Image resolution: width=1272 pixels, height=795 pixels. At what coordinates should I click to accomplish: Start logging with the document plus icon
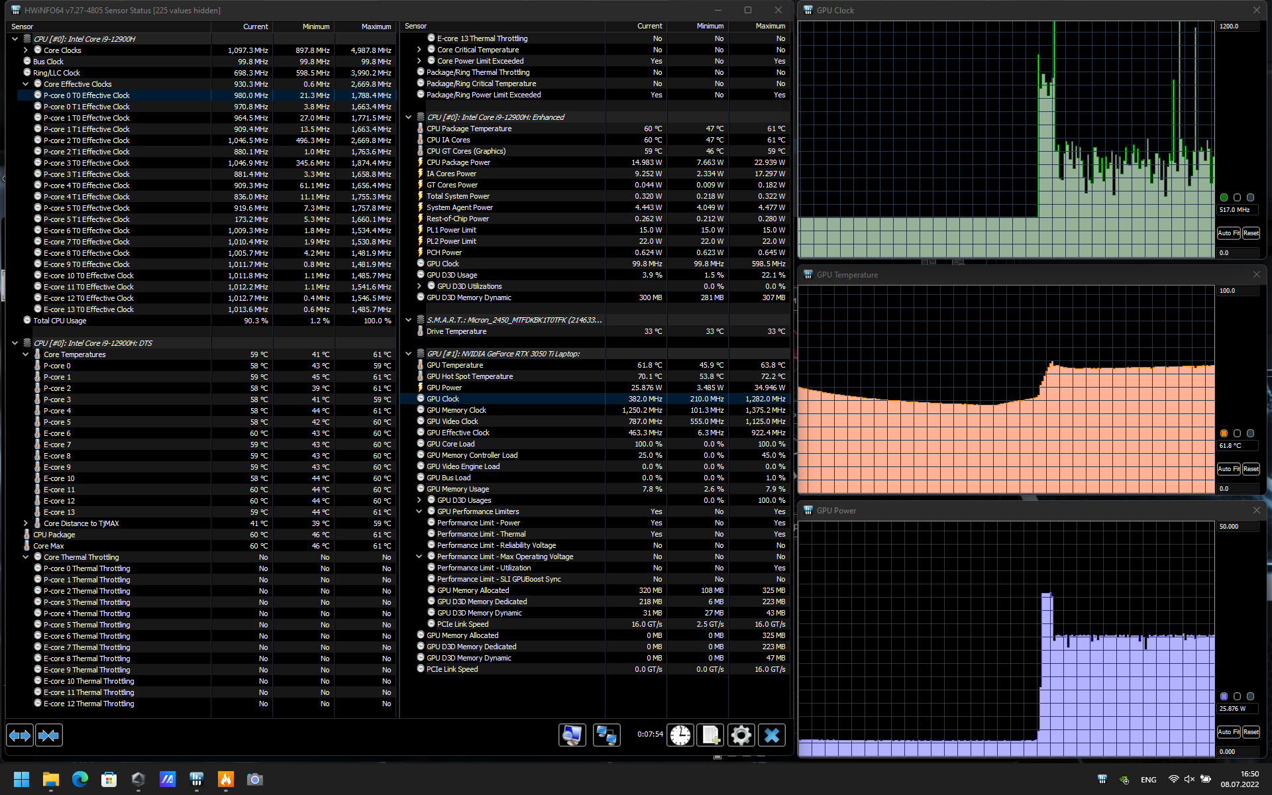(711, 735)
